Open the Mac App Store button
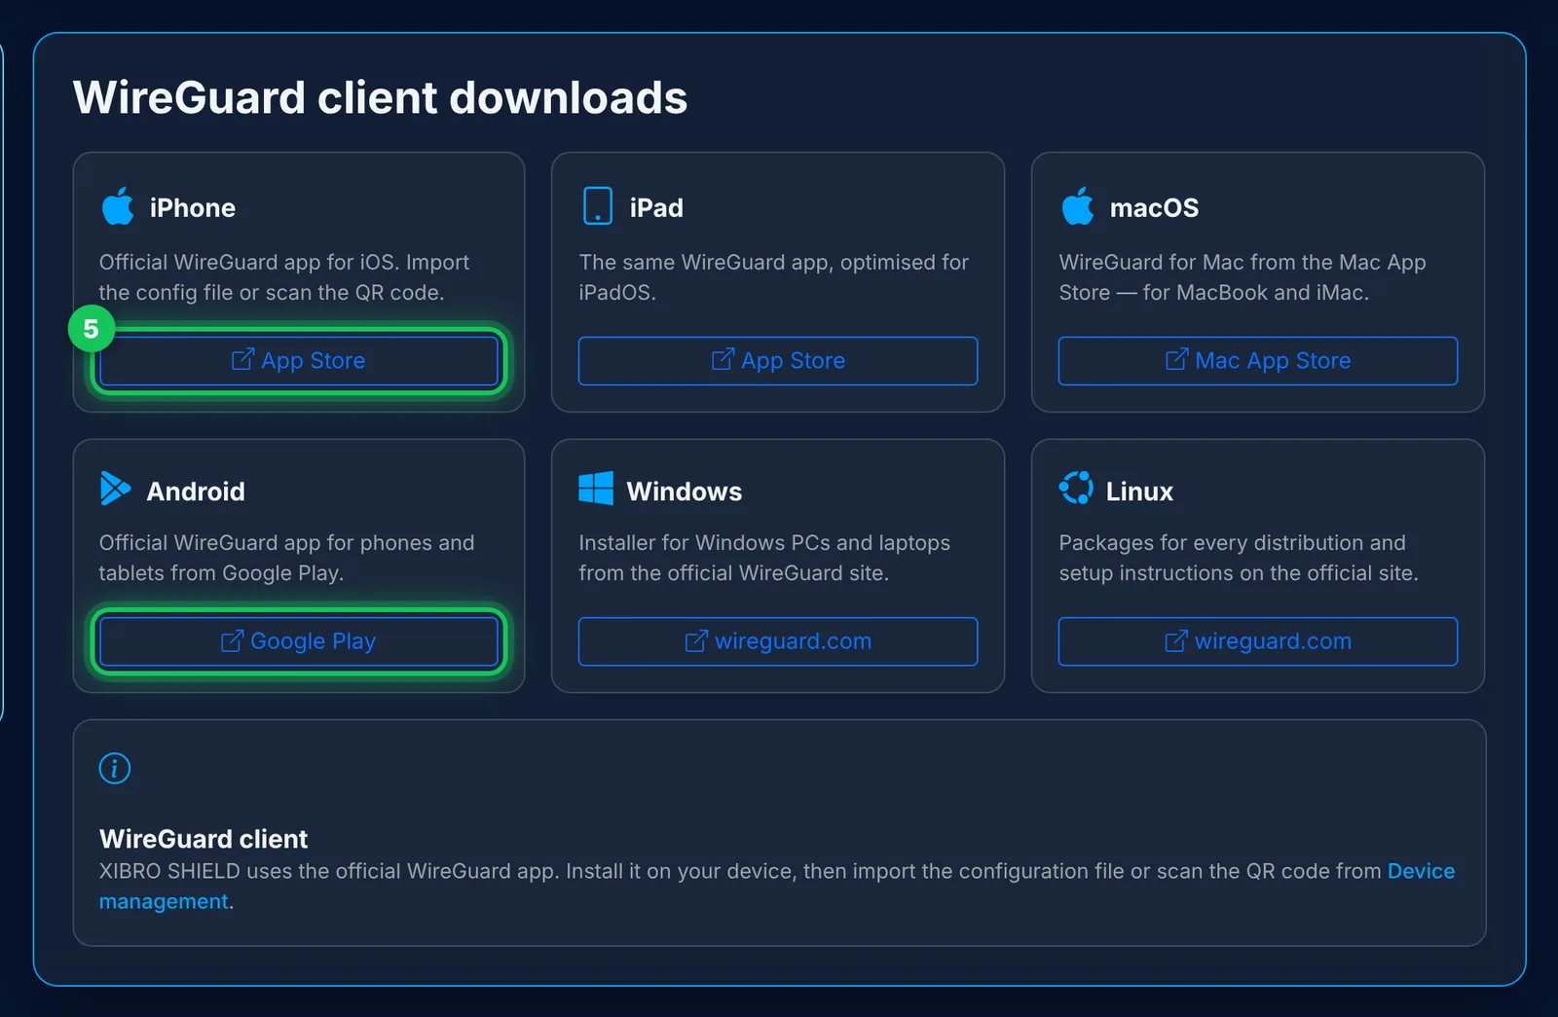Screen dimensions: 1558x1017 (x=1258, y=361)
